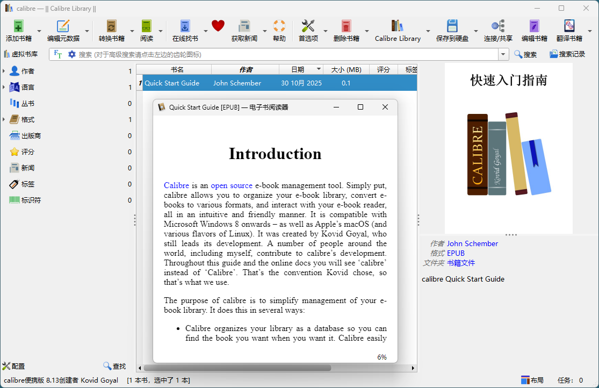
Task: Toggle the layout (布局) button
Action: point(532,380)
